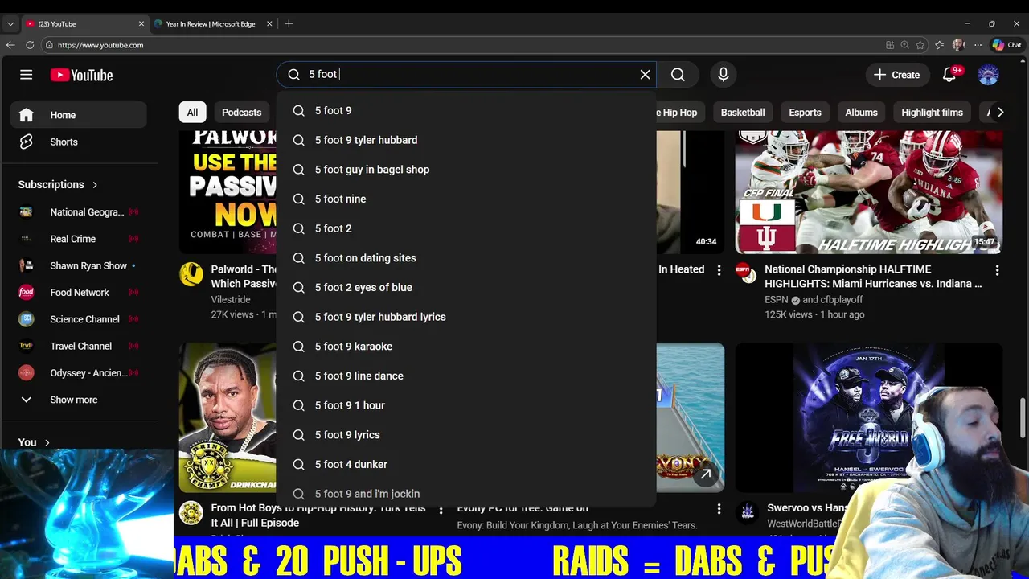Open the notifications bell
1029x579 pixels.
[950, 75]
